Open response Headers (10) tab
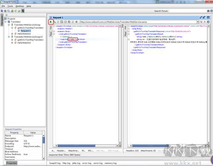The width and height of the screenshot is (213, 166). [132, 151]
